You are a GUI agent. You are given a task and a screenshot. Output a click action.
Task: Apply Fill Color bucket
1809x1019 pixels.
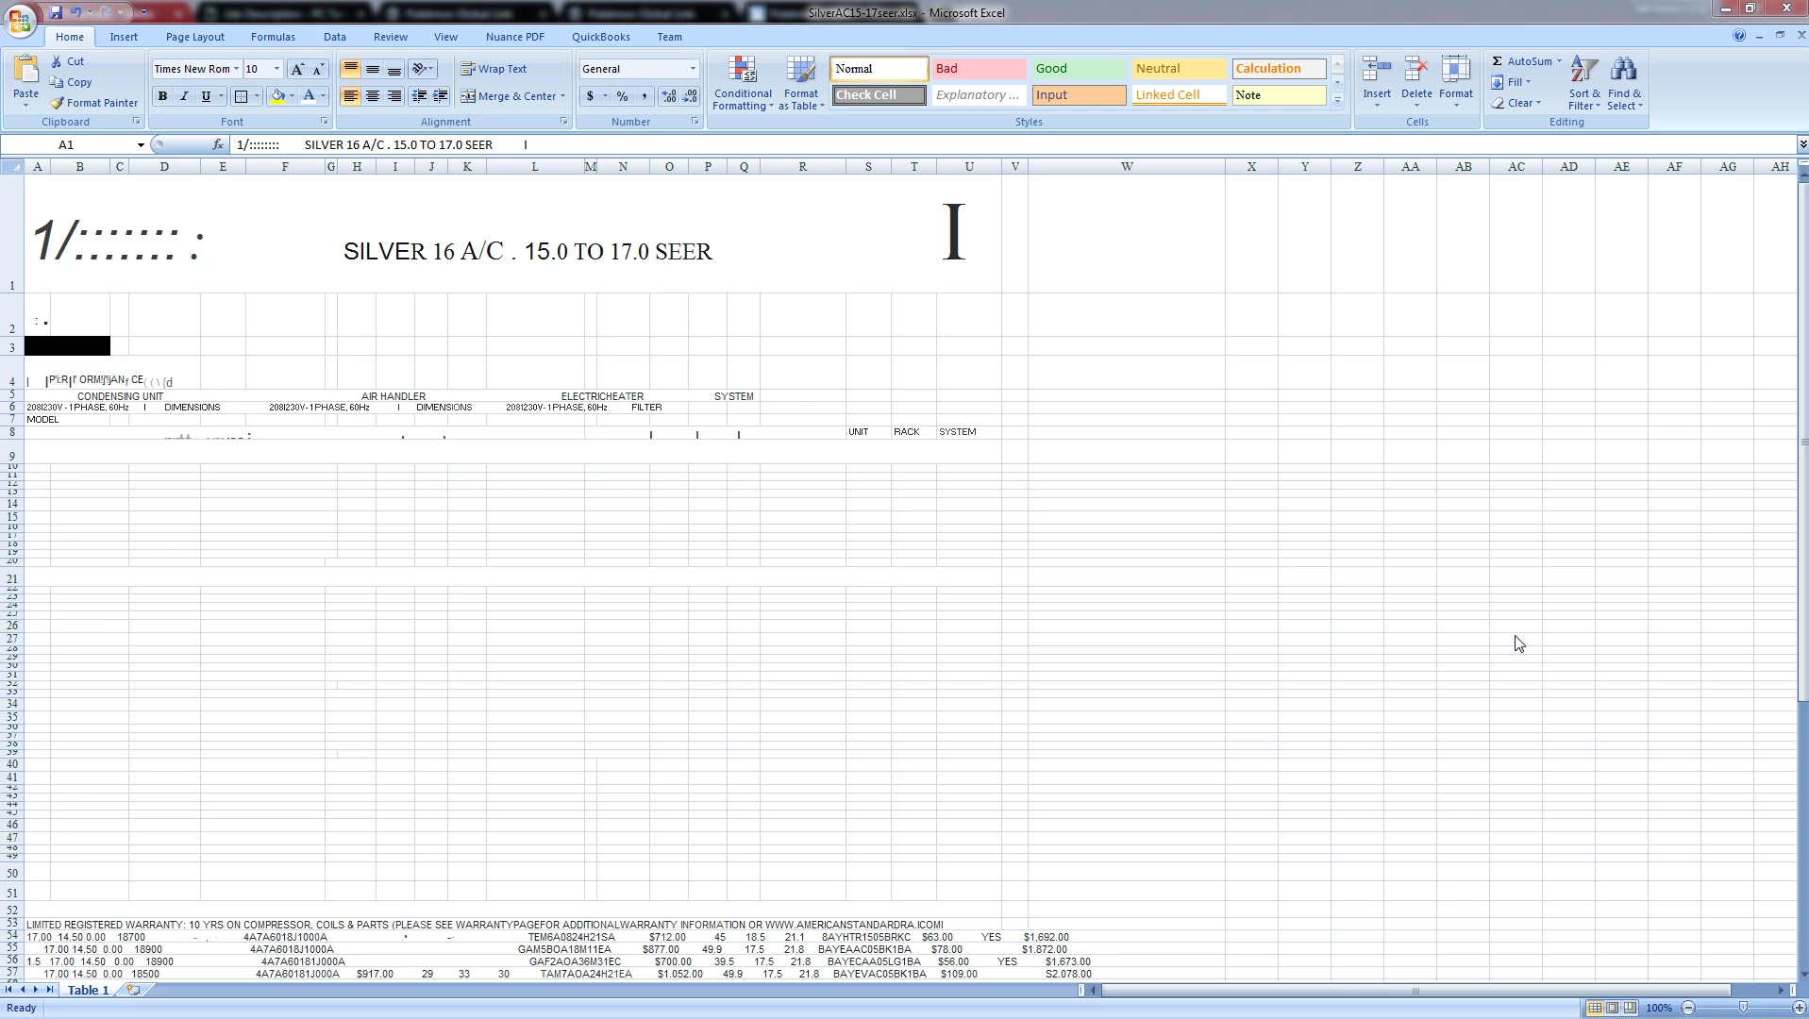tap(277, 96)
